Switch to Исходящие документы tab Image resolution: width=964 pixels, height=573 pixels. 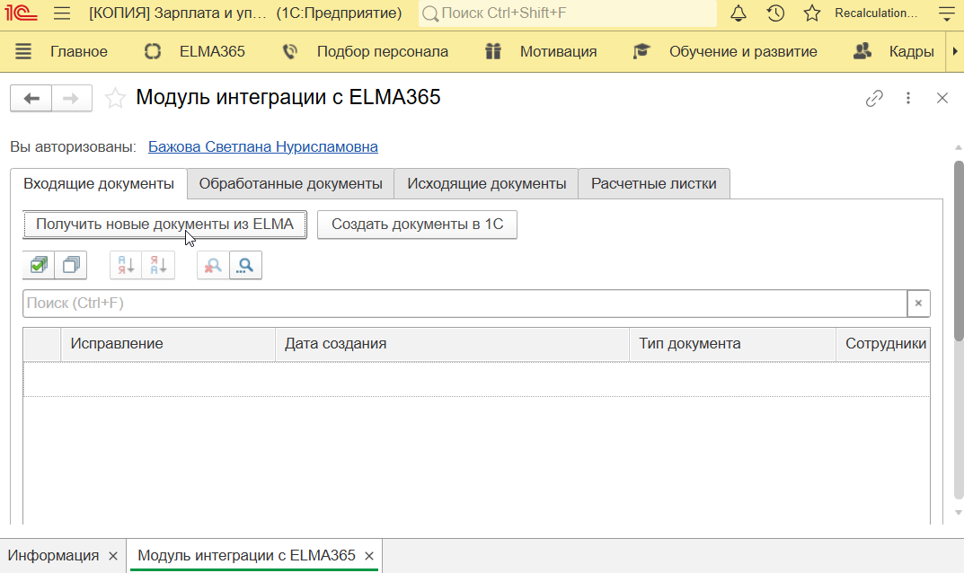click(x=486, y=184)
